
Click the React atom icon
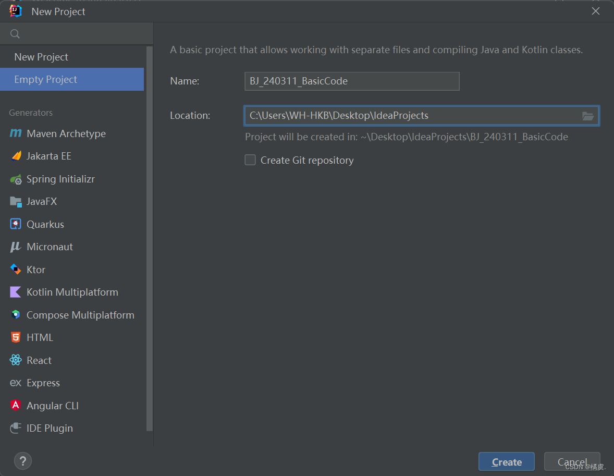point(16,360)
